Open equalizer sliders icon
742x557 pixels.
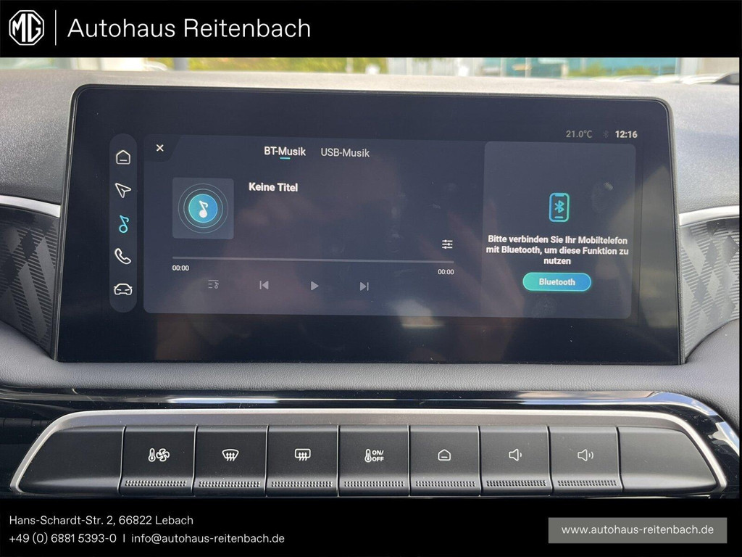[x=447, y=244]
